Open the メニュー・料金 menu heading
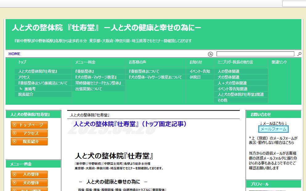306x191 pixels. [85, 62]
